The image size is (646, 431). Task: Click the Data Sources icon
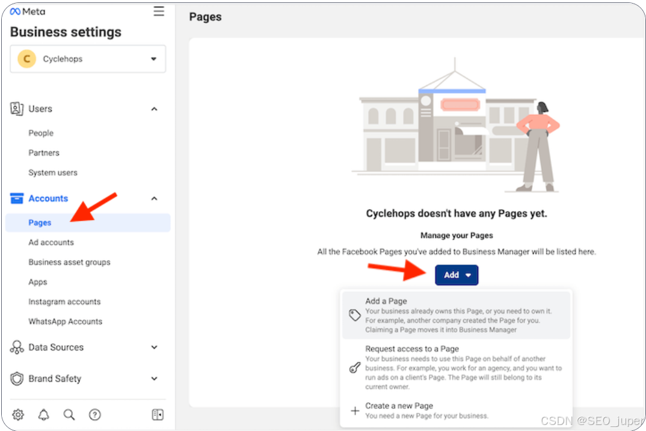click(x=17, y=347)
